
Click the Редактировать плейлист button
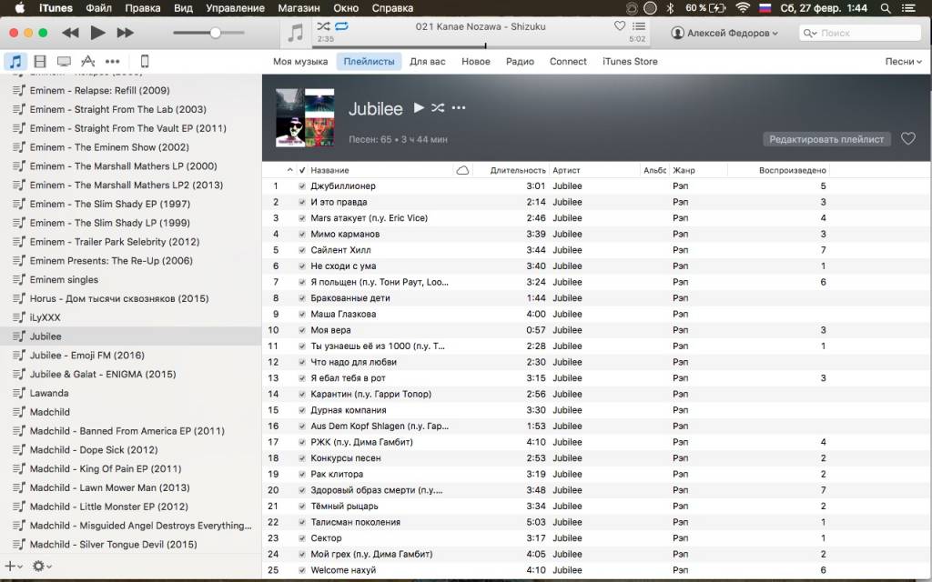[x=826, y=139]
